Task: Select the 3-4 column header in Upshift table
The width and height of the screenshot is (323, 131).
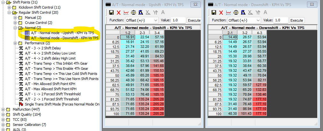Action: pos(157,33)
